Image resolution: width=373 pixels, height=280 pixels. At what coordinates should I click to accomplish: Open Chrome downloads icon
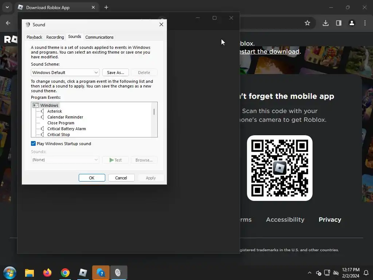point(326,23)
